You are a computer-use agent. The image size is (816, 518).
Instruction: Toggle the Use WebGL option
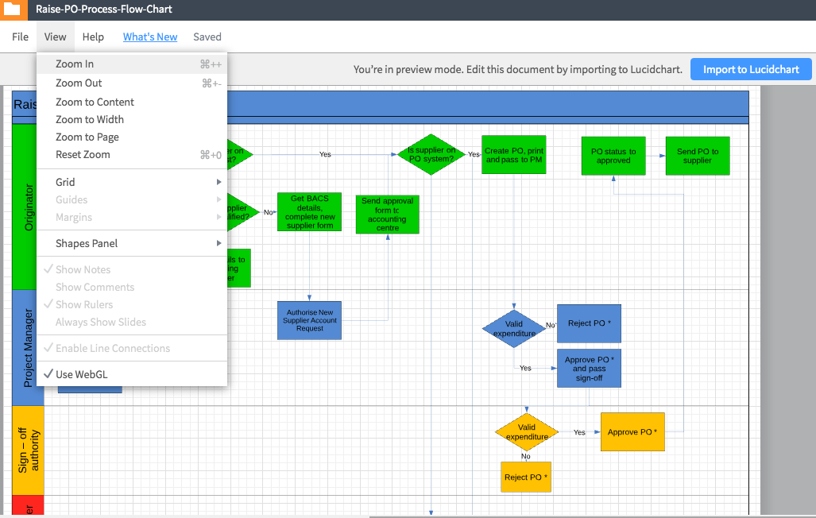tap(132, 374)
